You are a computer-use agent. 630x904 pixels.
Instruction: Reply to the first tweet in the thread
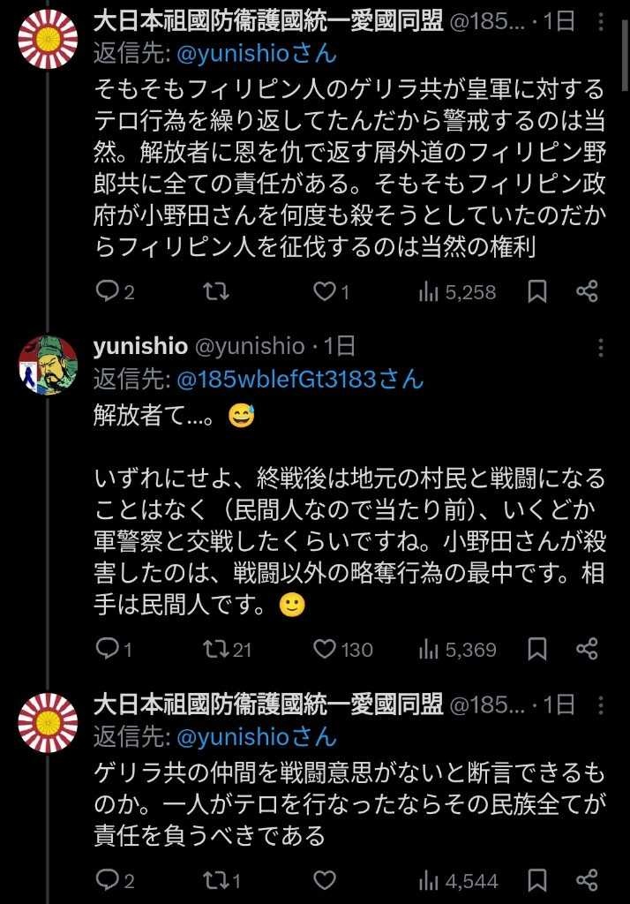106,292
